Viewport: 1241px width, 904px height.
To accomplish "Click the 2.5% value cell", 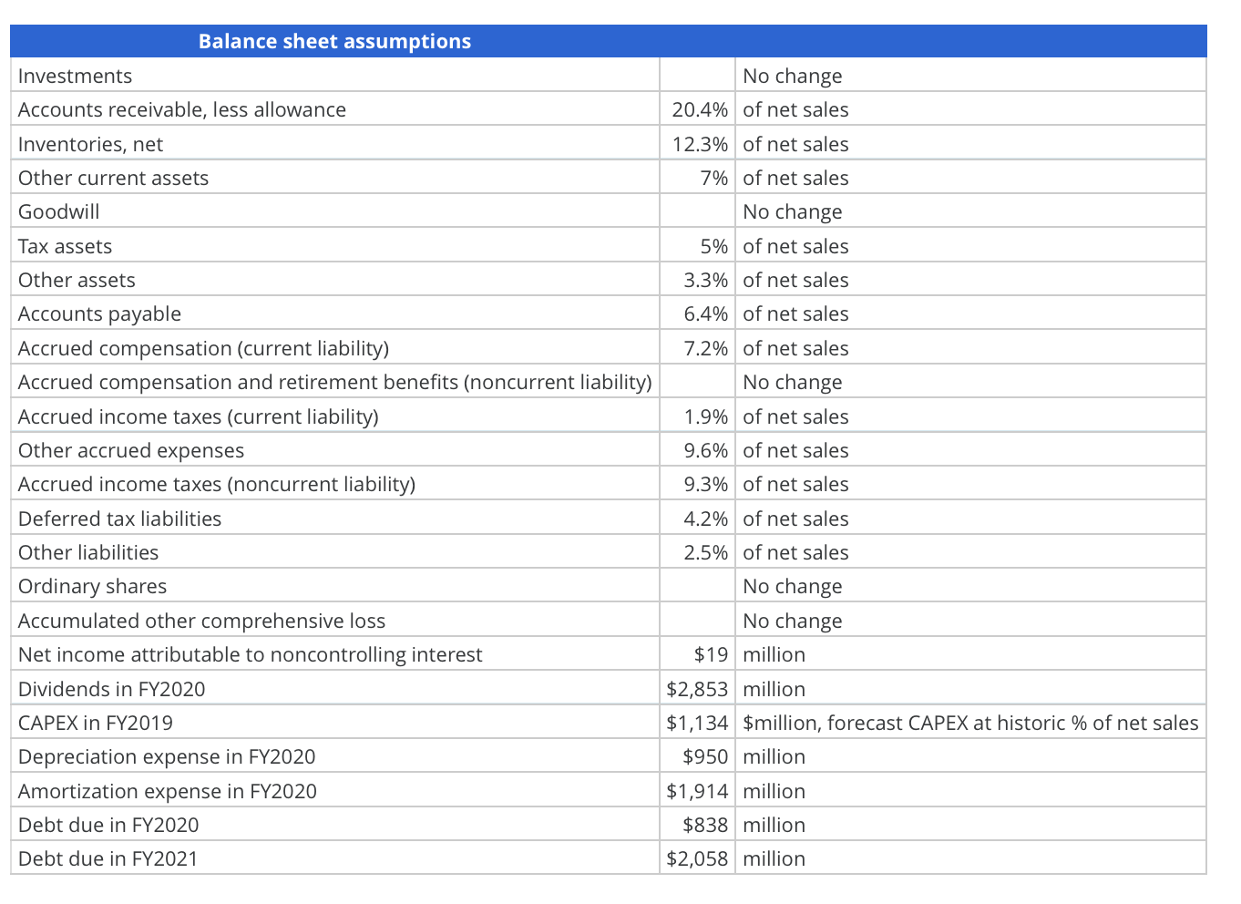I will 698,552.
